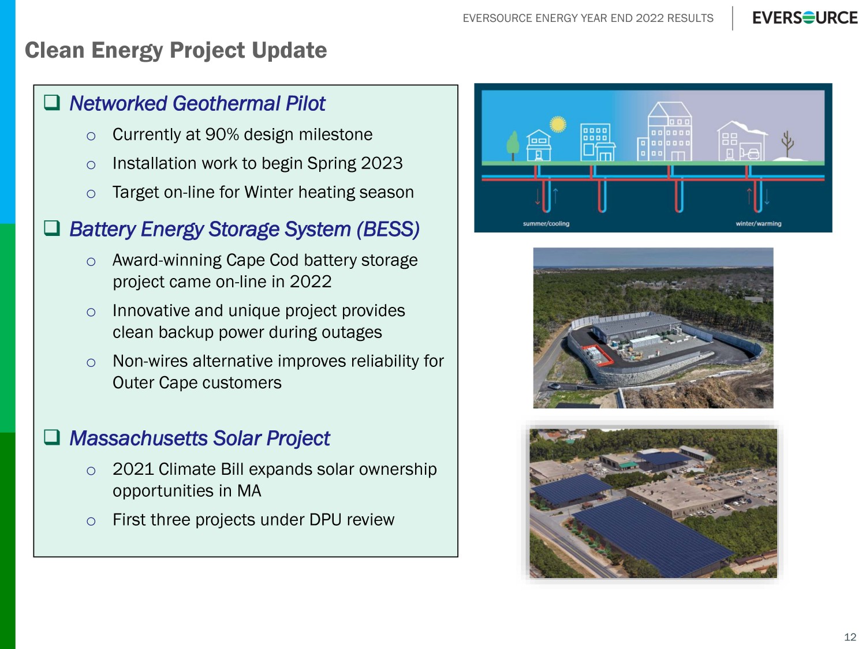Select the green tree icon in the diagram
866x649 pixels.
click(513, 144)
